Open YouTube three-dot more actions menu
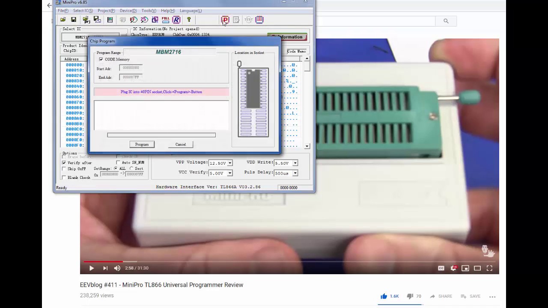This screenshot has width=548, height=308. pos(492,296)
